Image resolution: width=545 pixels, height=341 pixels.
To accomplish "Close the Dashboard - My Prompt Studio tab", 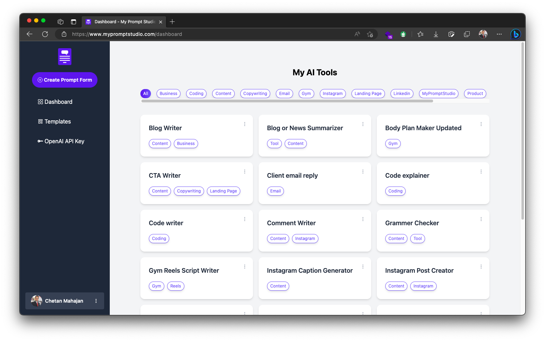I will (161, 22).
